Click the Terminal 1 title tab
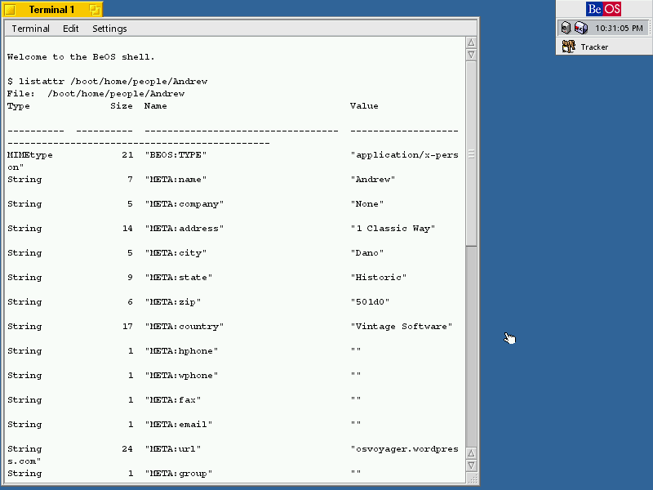The image size is (653, 490). [x=52, y=9]
